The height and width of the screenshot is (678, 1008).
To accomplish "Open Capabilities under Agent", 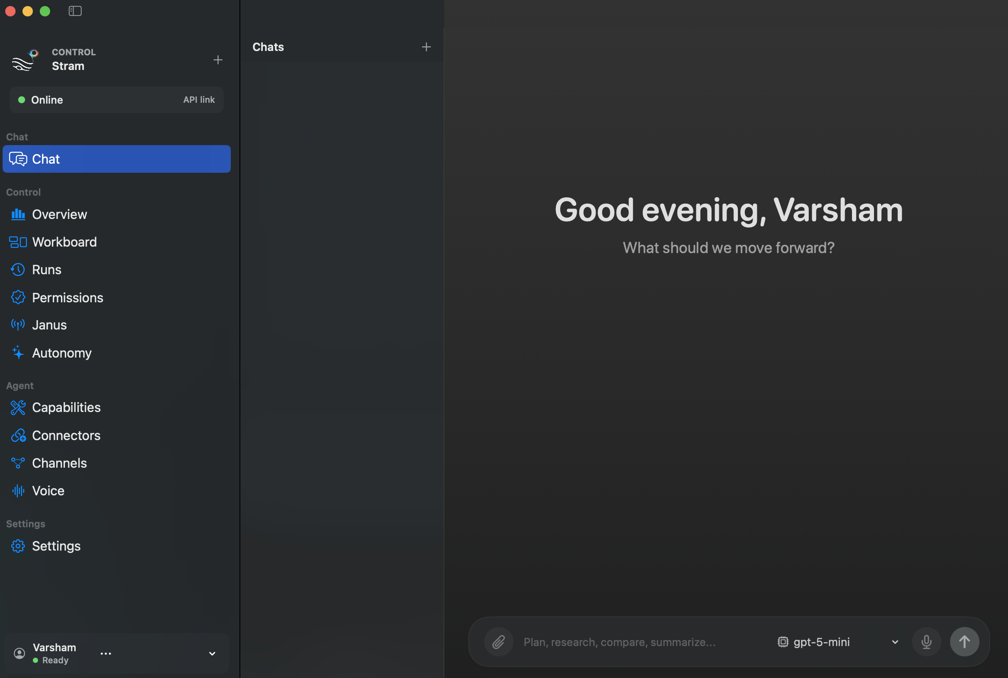I will point(116,407).
